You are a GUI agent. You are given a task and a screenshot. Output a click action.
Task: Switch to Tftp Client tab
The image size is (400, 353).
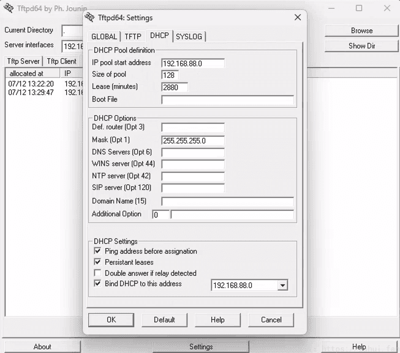[61, 61]
